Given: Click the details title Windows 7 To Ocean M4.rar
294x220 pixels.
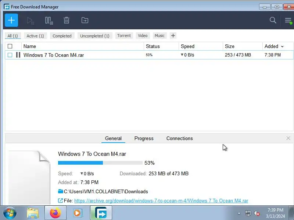Looking at the screenshot, I should click(x=92, y=154).
